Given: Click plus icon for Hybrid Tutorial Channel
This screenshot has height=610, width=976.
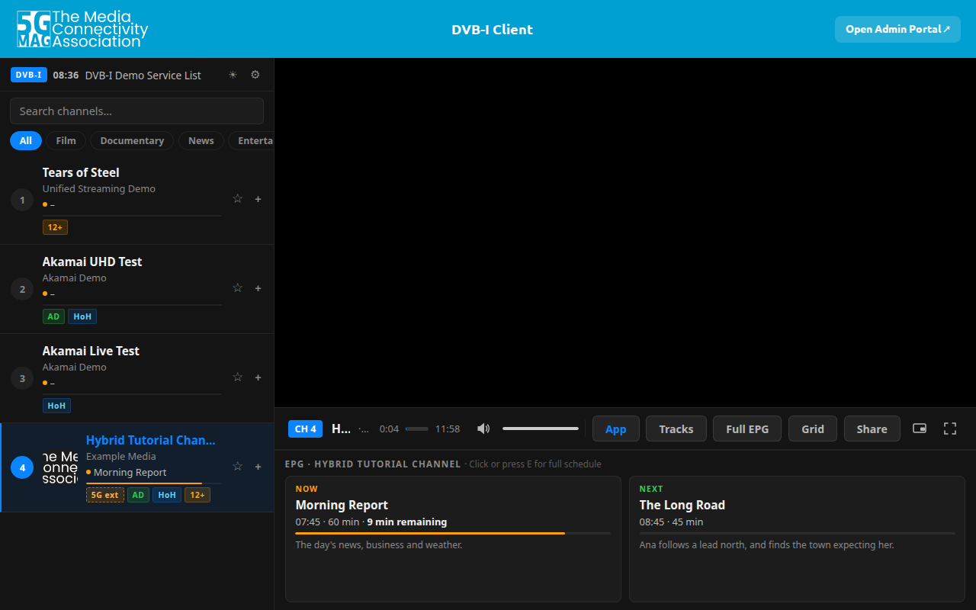Looking at the screenshot, I should pyautogui.click(x=258, y=467).
